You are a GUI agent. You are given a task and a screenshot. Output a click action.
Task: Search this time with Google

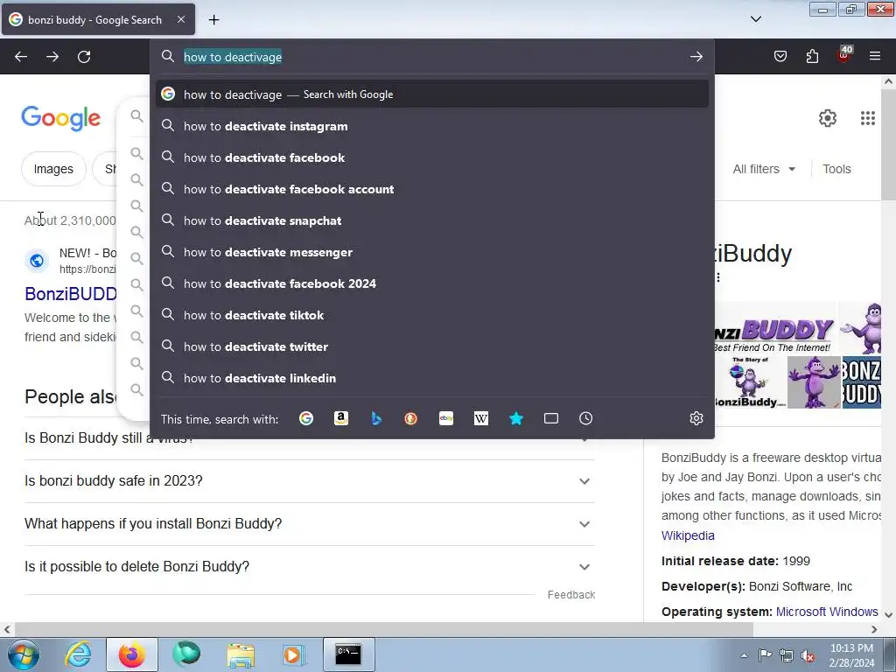pyautogui.click(x=306, y=418)
